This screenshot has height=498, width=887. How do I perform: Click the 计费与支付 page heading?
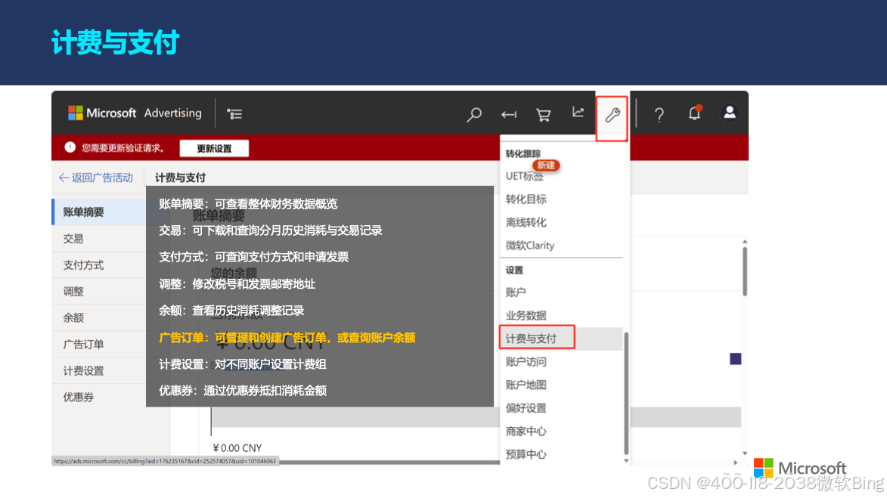pos(181,178)
